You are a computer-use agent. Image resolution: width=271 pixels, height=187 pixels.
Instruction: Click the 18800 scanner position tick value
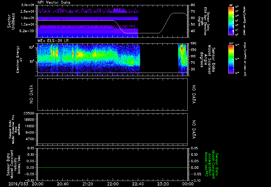[29, 120]
